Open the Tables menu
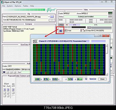The image size is (116, 110). (x=26, y=6)
